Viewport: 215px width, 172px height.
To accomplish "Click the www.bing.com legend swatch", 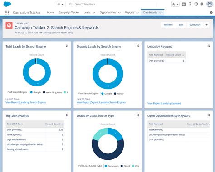I will point(44,92).
